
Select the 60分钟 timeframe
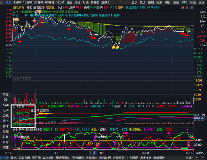click(x=50, y=2)
